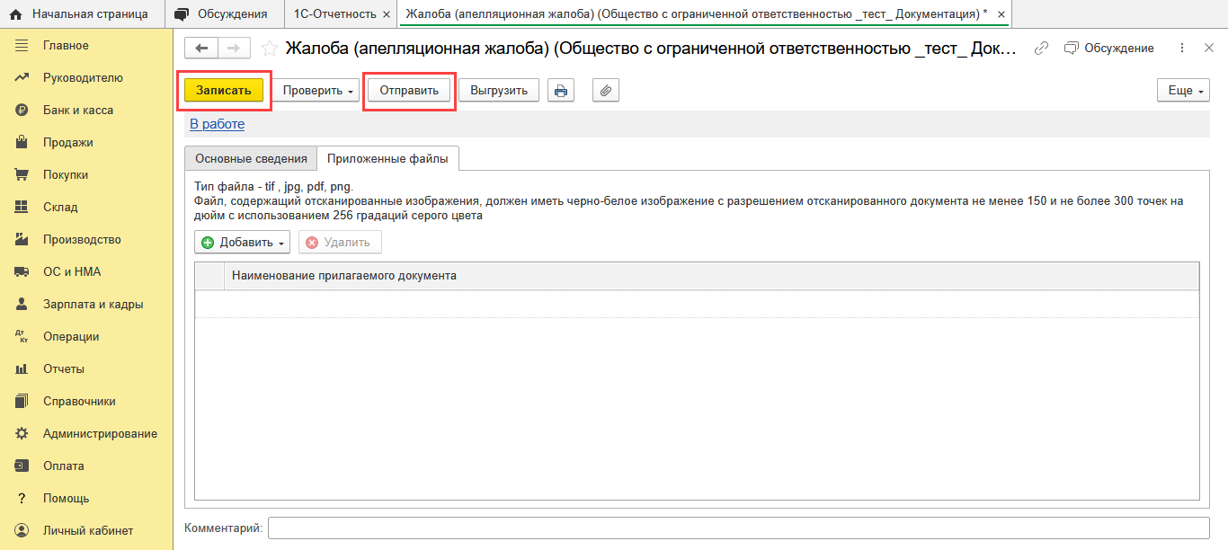The width and height of the screenshot is (1228, 550).
Task: Open the three-dot more options menu
Action: click(1182, 49)
